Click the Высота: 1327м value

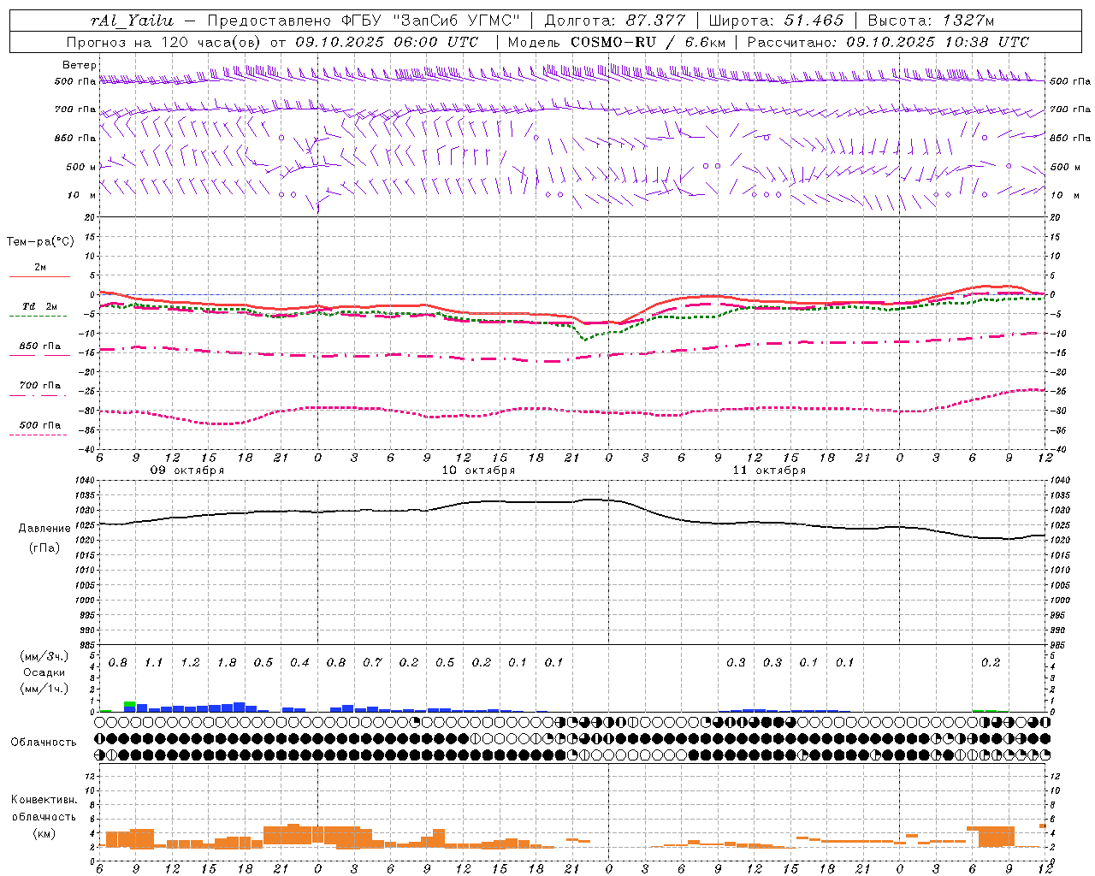point(931,21)
